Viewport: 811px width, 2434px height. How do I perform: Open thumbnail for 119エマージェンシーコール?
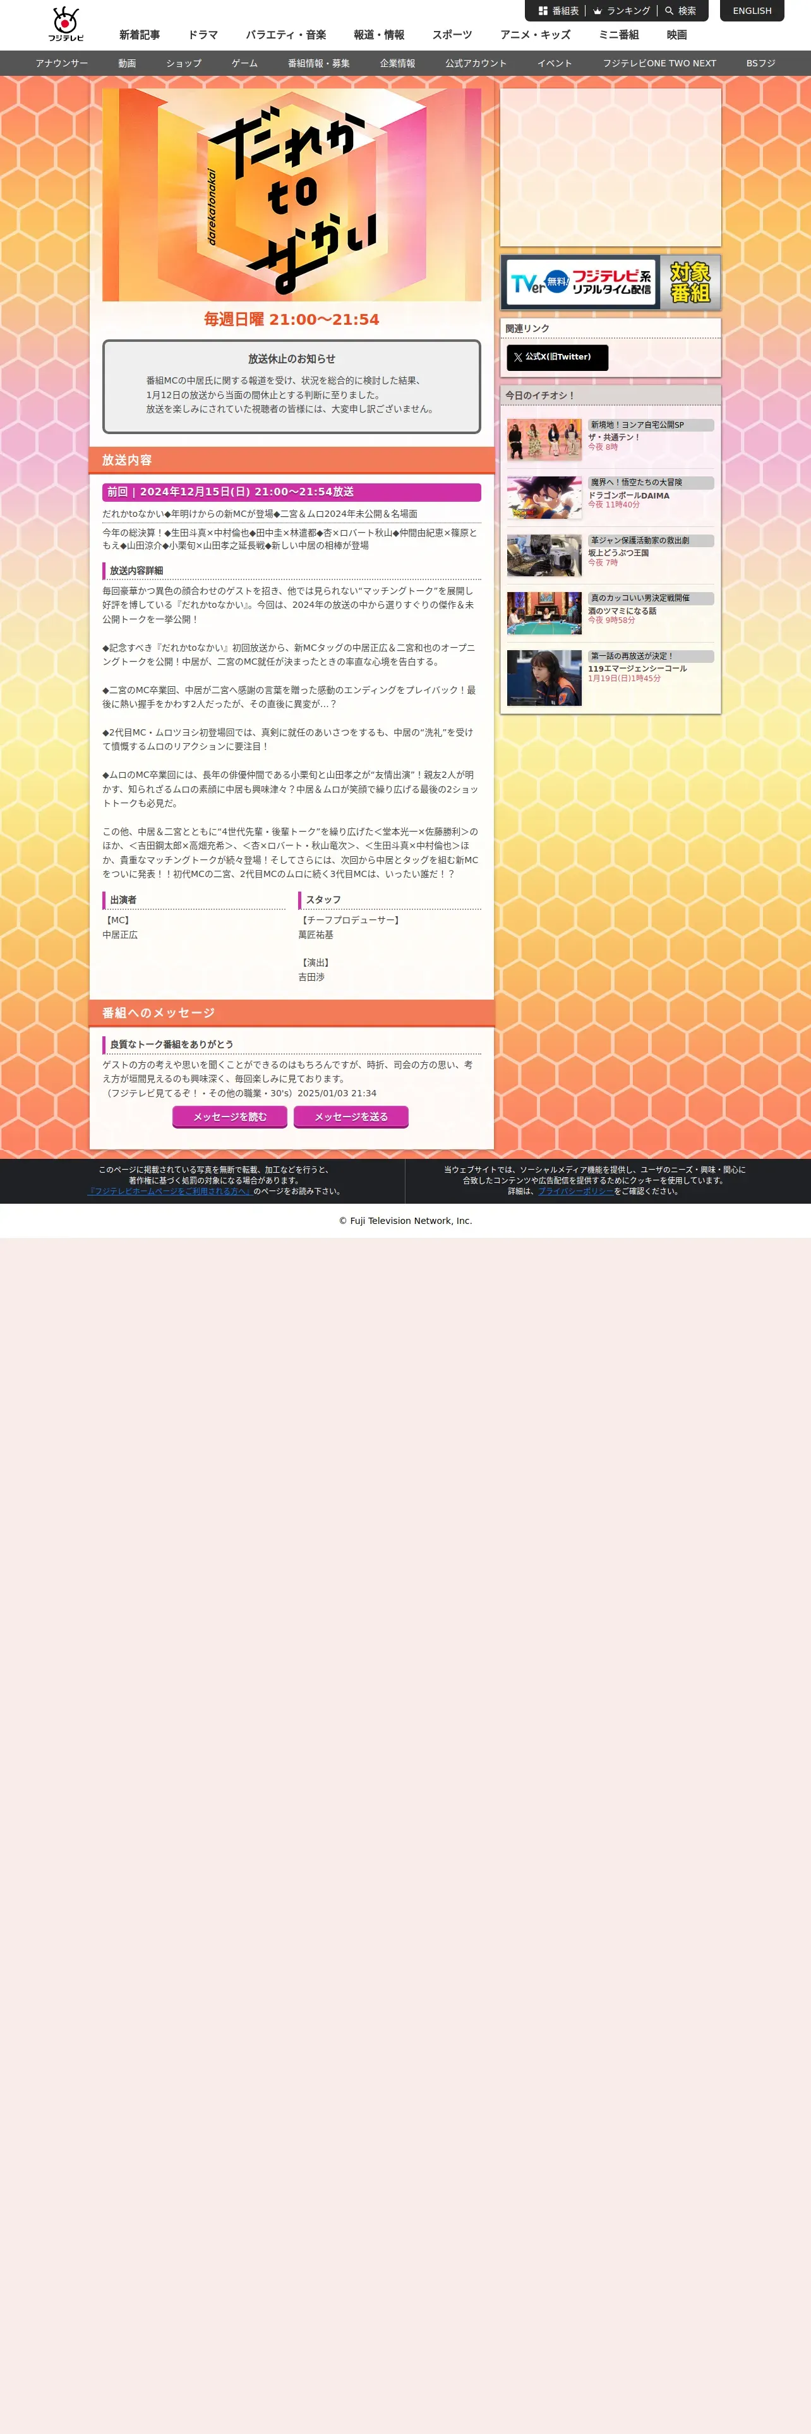[x=544, y=677]
